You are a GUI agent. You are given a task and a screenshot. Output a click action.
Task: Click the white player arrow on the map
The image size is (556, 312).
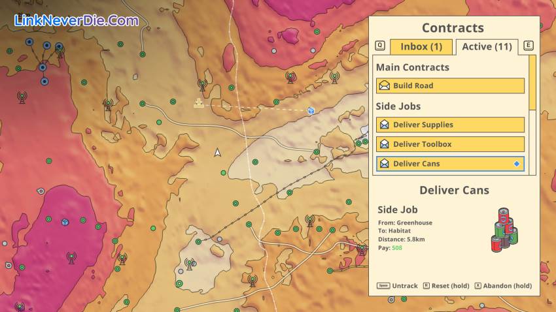[218, 153]
